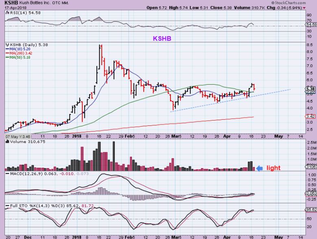Select the MA(10) 5.20 legend entry
This screenshot has height=239, width=317.
pos(18,49)
